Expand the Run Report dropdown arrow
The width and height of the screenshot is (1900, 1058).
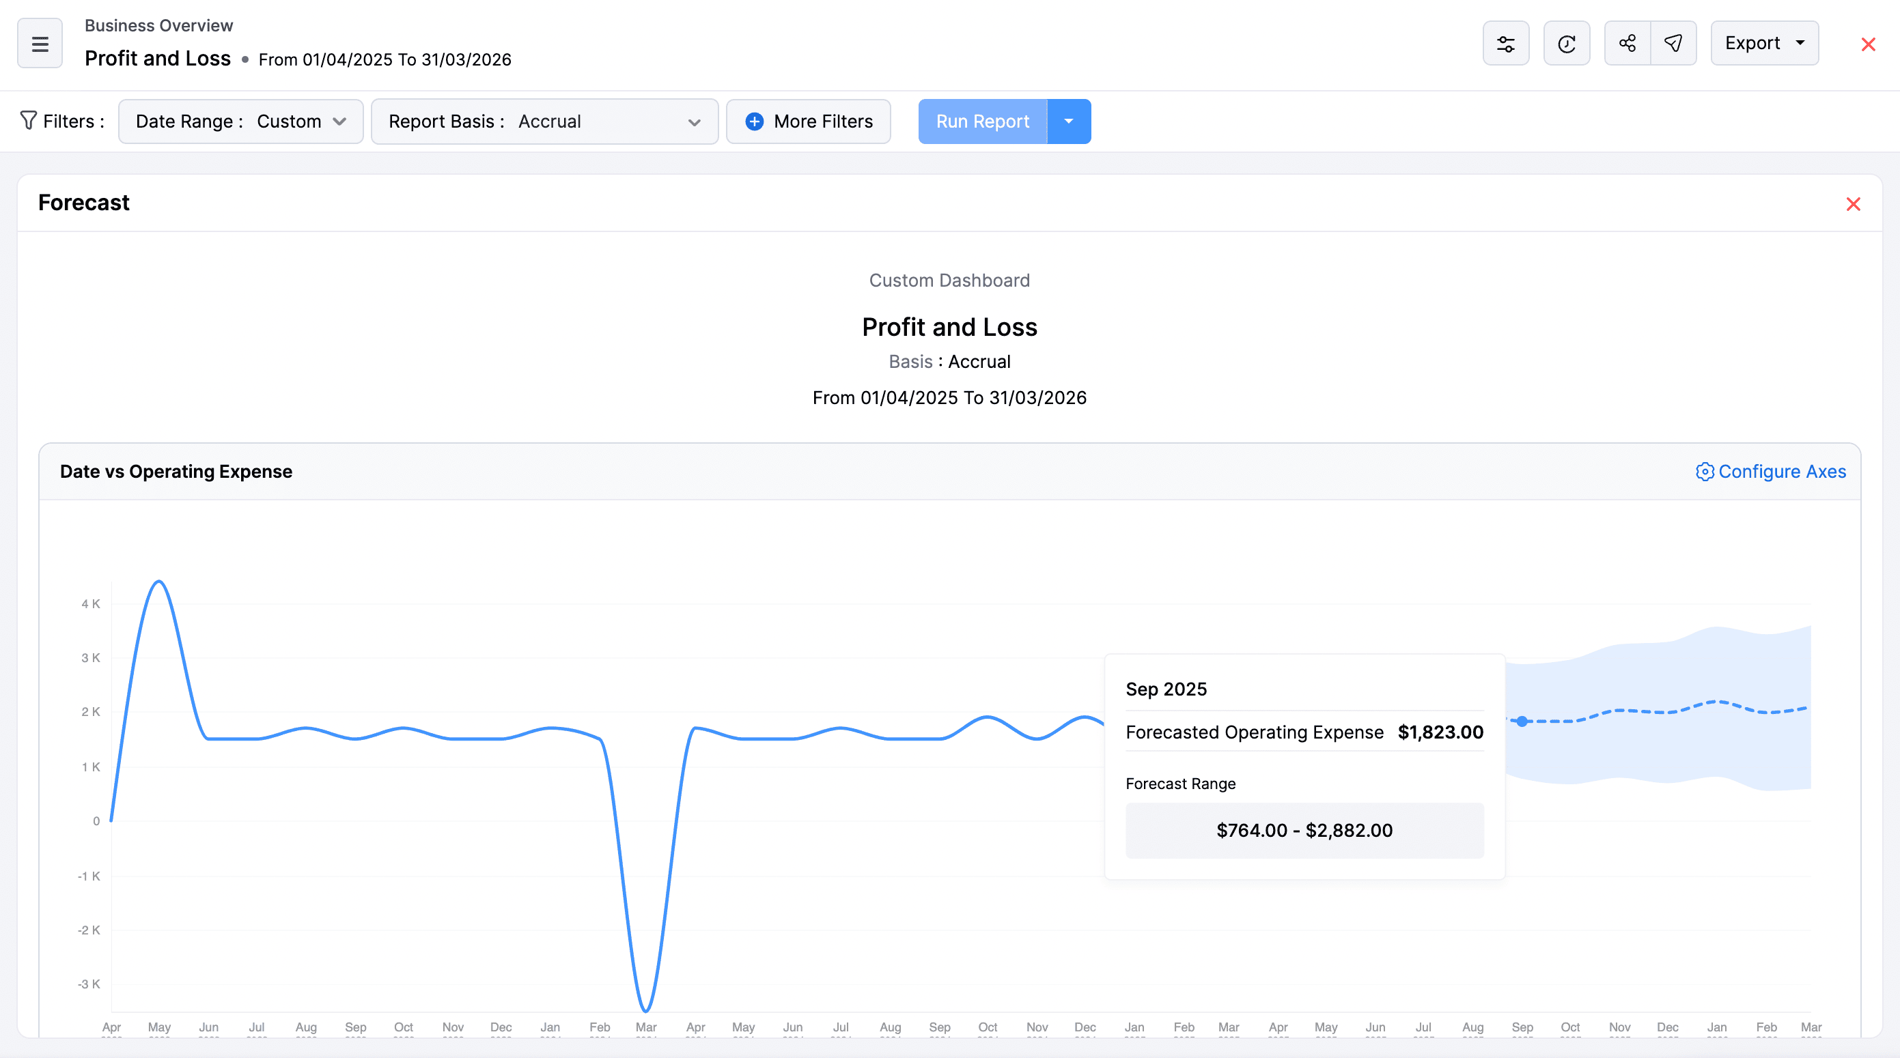(1069, 121)
